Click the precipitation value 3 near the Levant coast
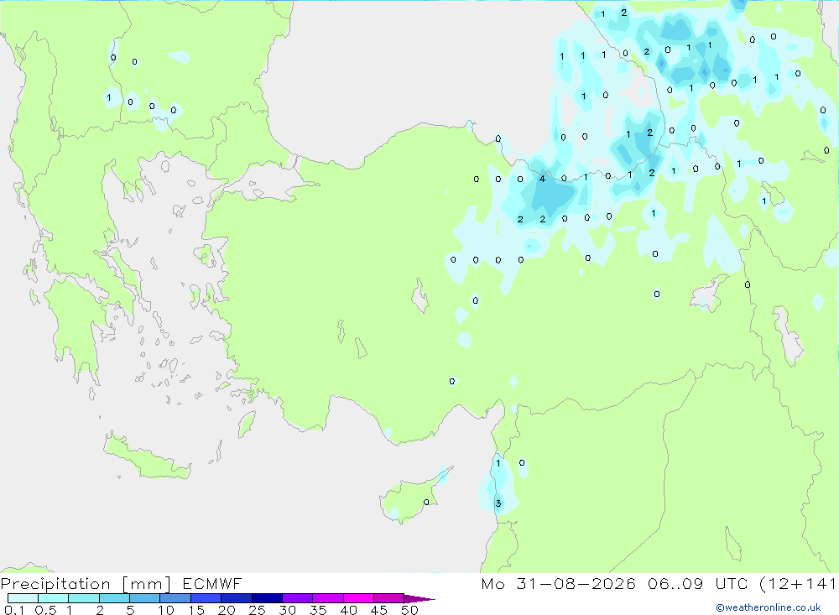The height and width of the screenshot is (615, 839). coord(498,503)
